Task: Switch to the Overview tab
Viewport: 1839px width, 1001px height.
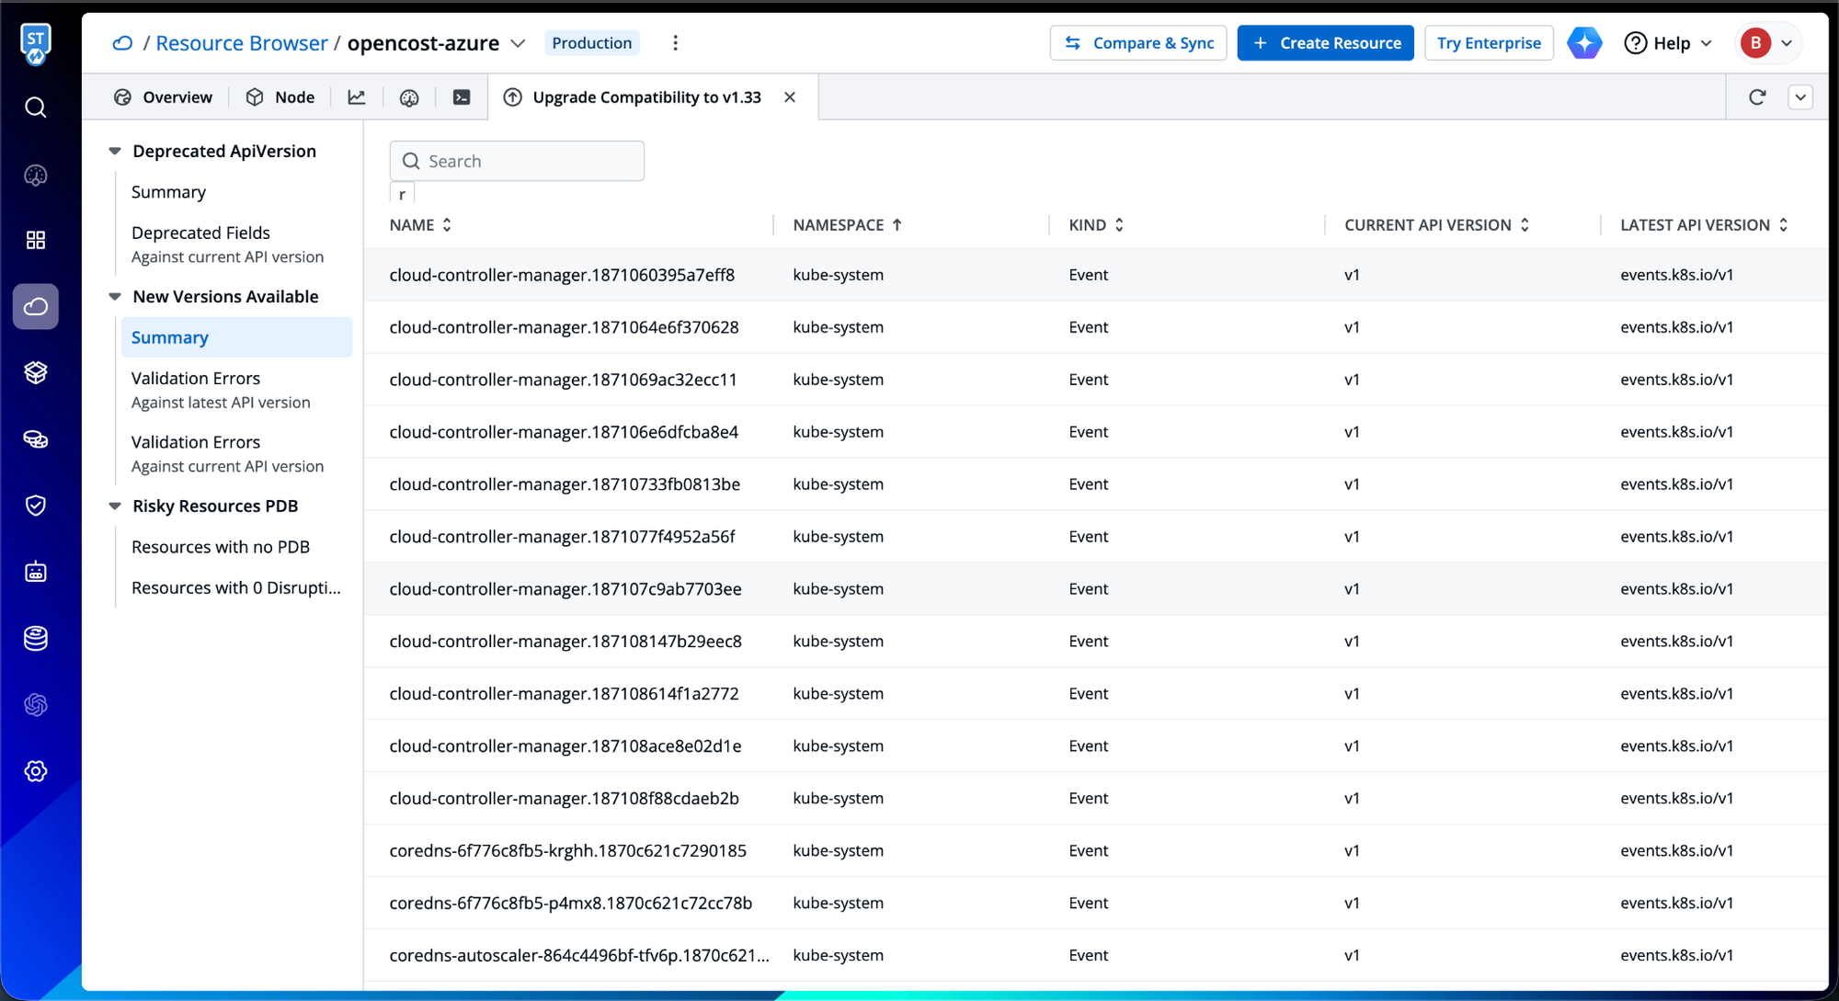Action: tap(163, 97)
